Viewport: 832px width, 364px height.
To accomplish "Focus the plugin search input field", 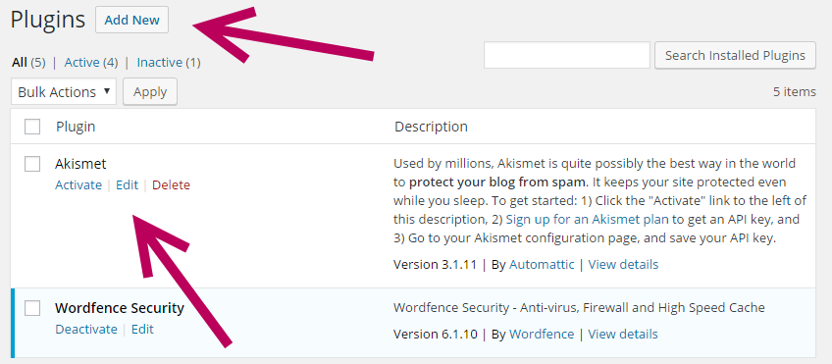I will point(567,55).
